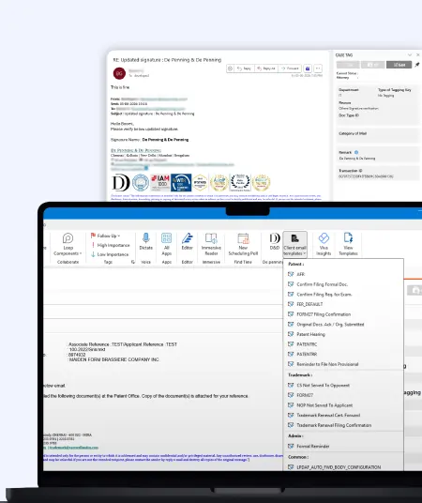Screen dimensions: 422x503
Task: Click the Remark info icon
Action: point(356,152)
